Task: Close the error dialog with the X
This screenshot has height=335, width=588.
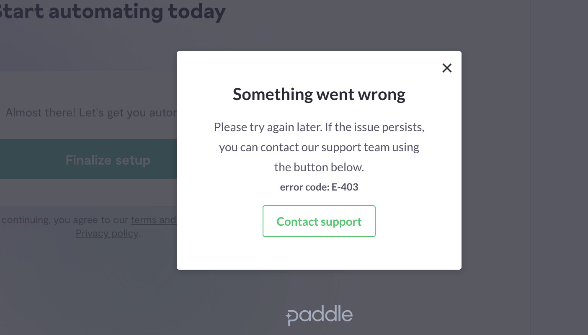Action: tap(447, 68)
